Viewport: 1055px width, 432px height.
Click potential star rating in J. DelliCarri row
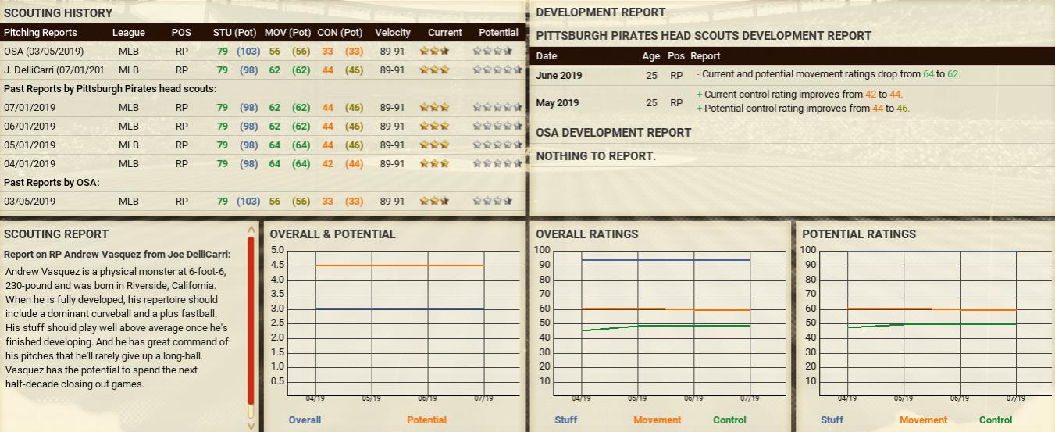point(497,70)
